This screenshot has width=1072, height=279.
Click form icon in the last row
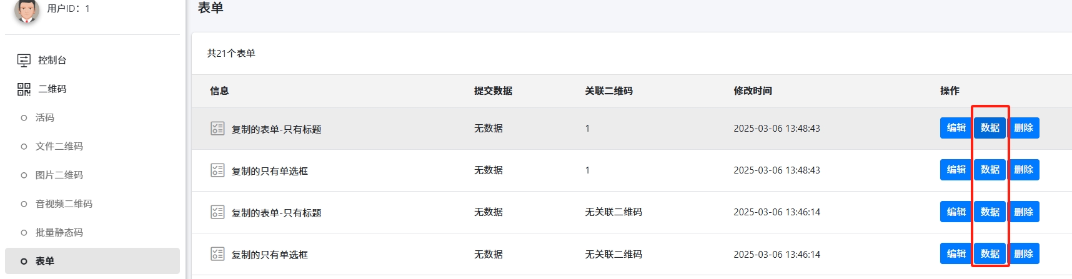click(217, 254)
